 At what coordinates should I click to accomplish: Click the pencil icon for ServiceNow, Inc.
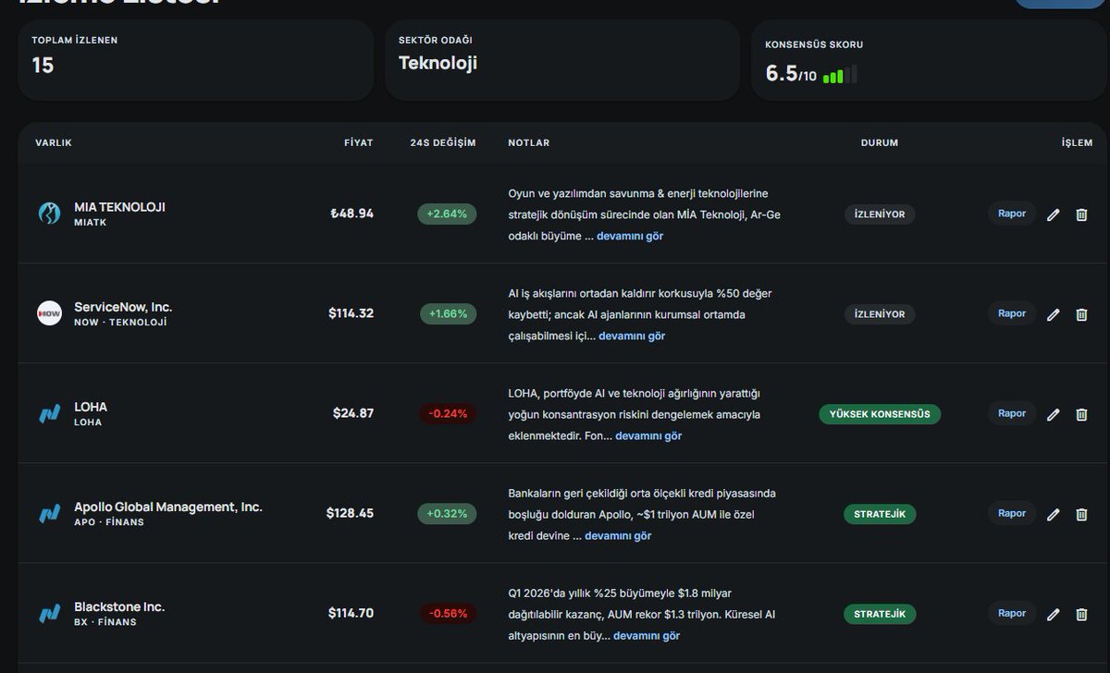pyautogui.click(x=1053, y=314)
